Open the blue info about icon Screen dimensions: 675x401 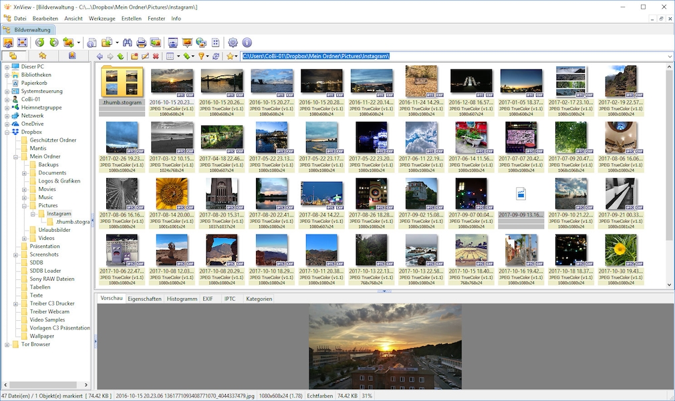(x=247, y=43)
